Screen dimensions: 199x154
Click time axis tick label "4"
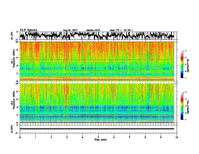pyautogui.click(x=83, y=137)
